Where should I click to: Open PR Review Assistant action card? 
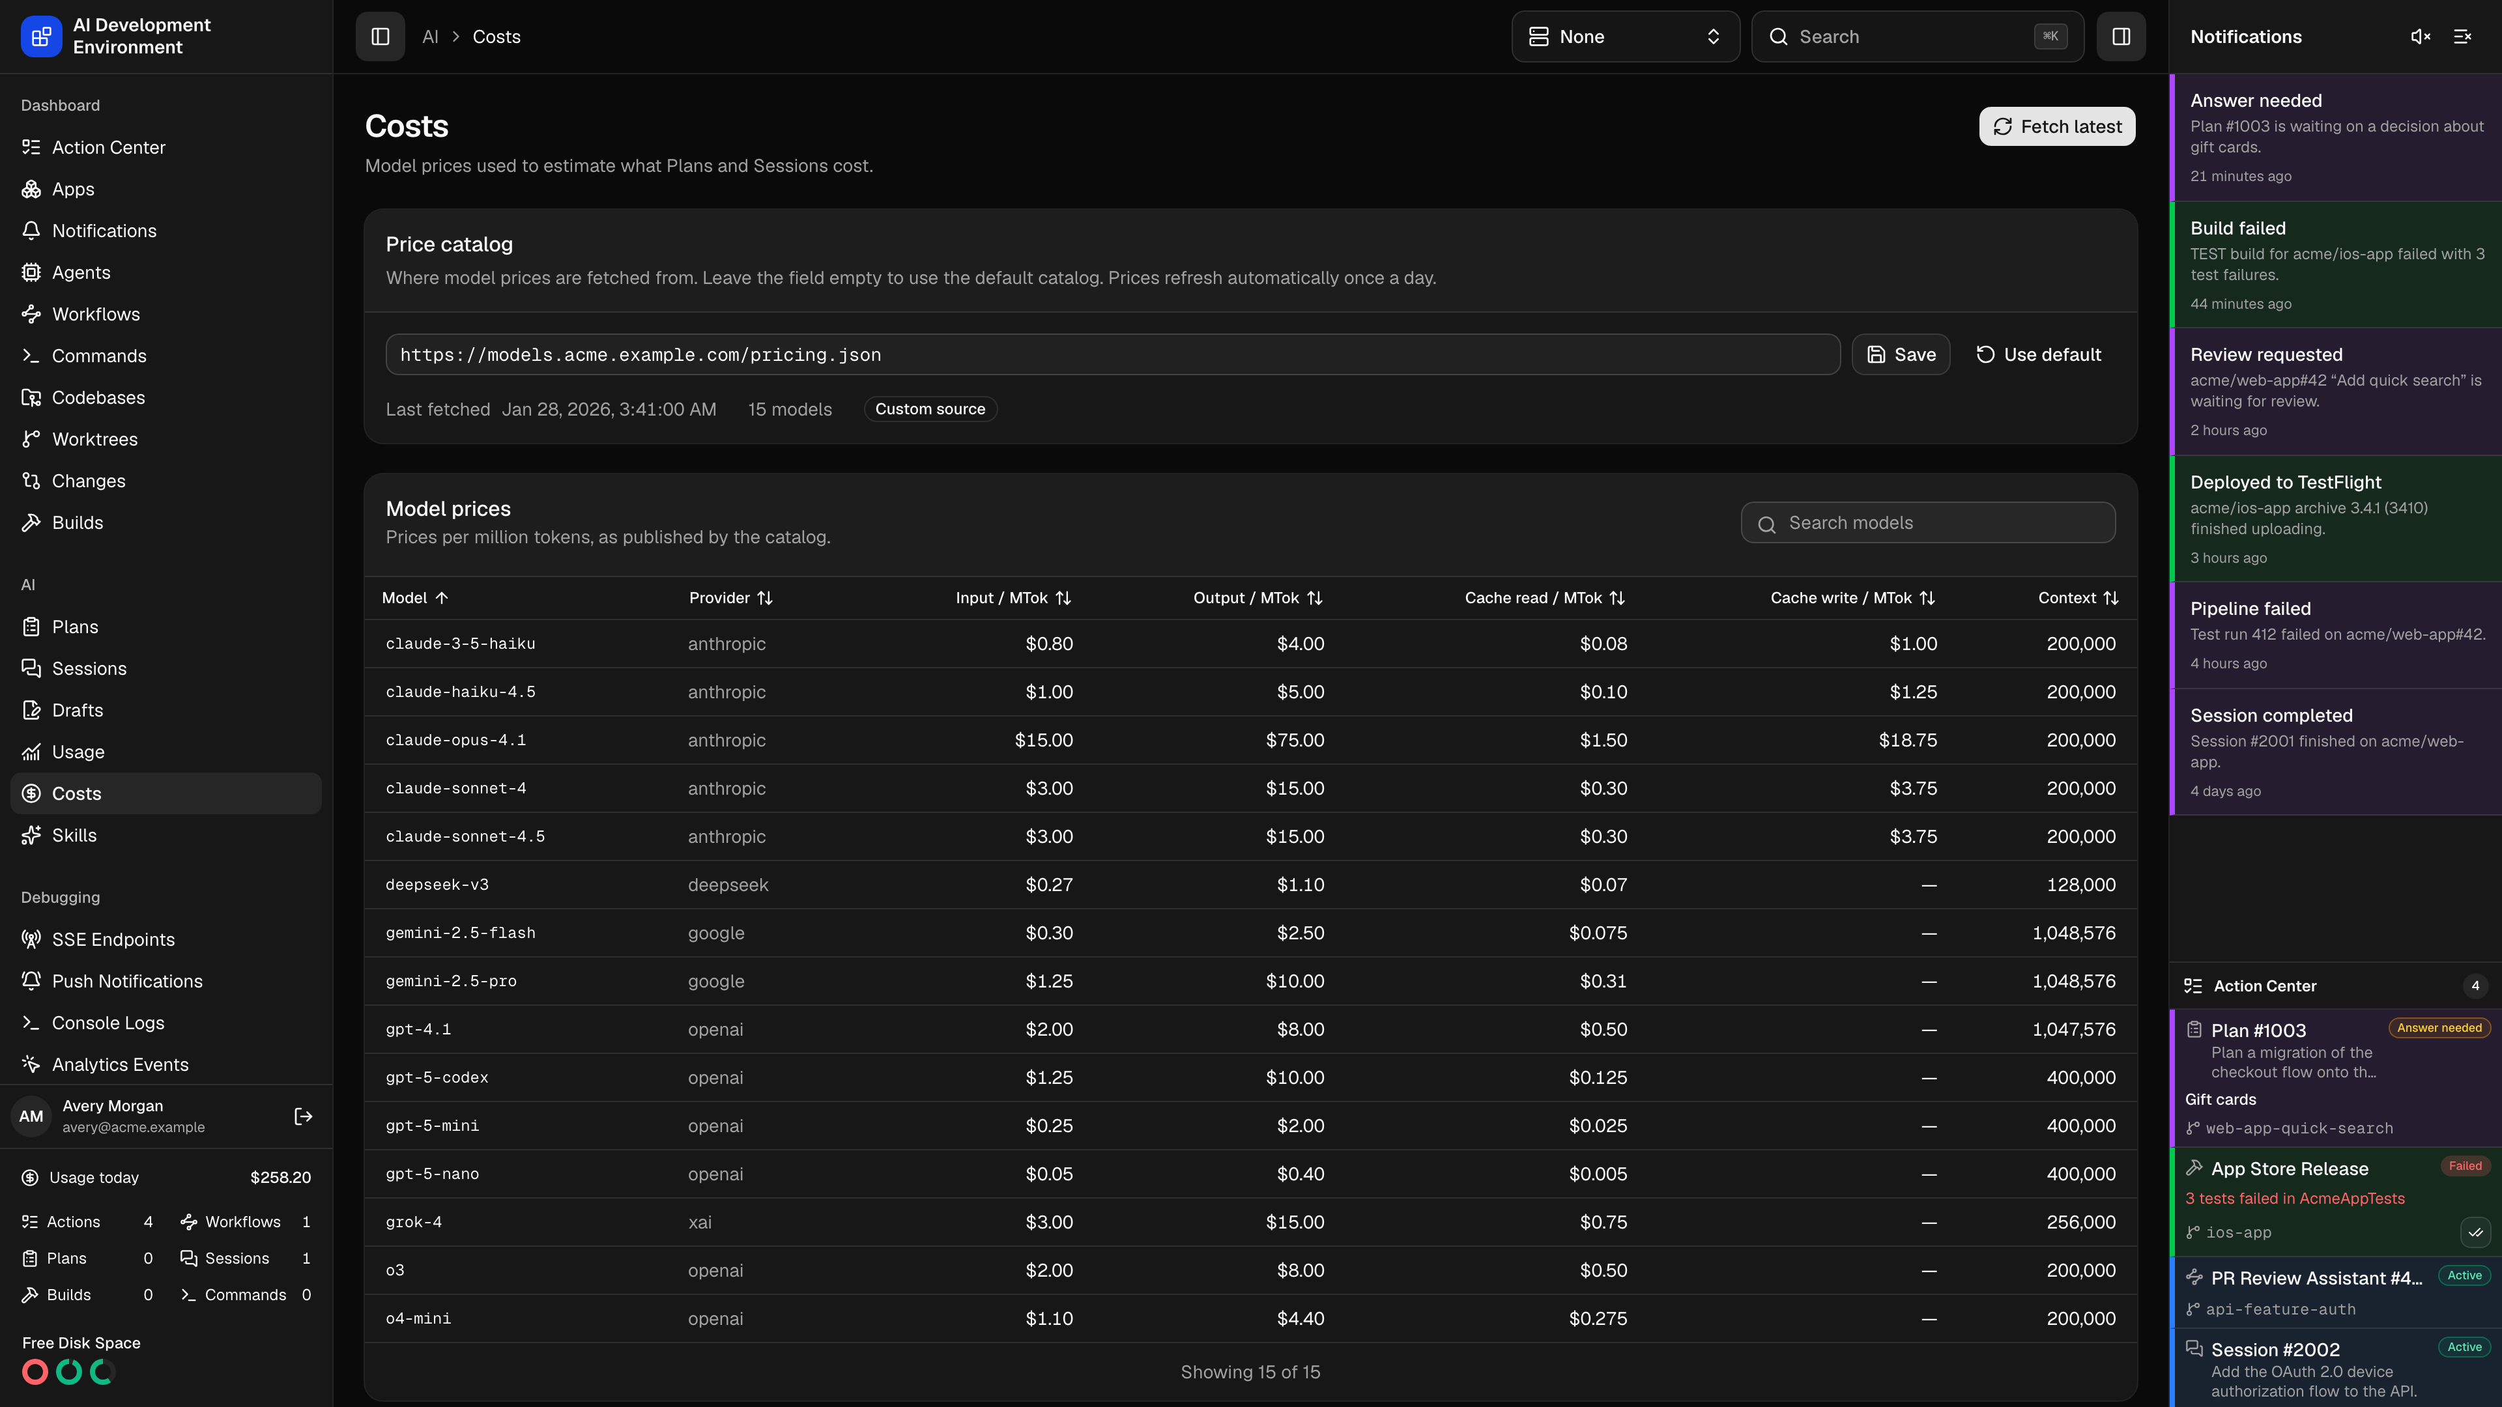pos(2336,1292)
